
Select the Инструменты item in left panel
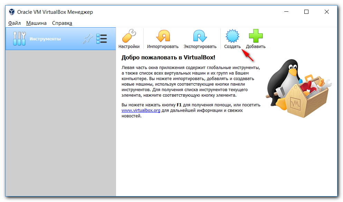pyautogui.click(x=60, y=39)
